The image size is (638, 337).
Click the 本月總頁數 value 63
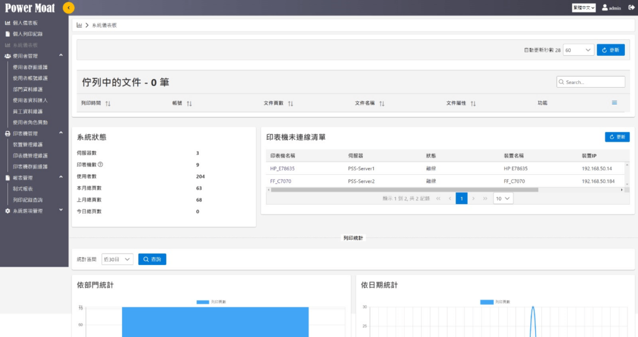coord(199,188)
